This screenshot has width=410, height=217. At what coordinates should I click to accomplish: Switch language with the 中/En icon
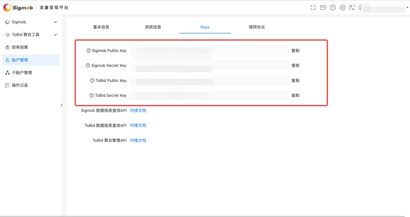tap(352, 8)
